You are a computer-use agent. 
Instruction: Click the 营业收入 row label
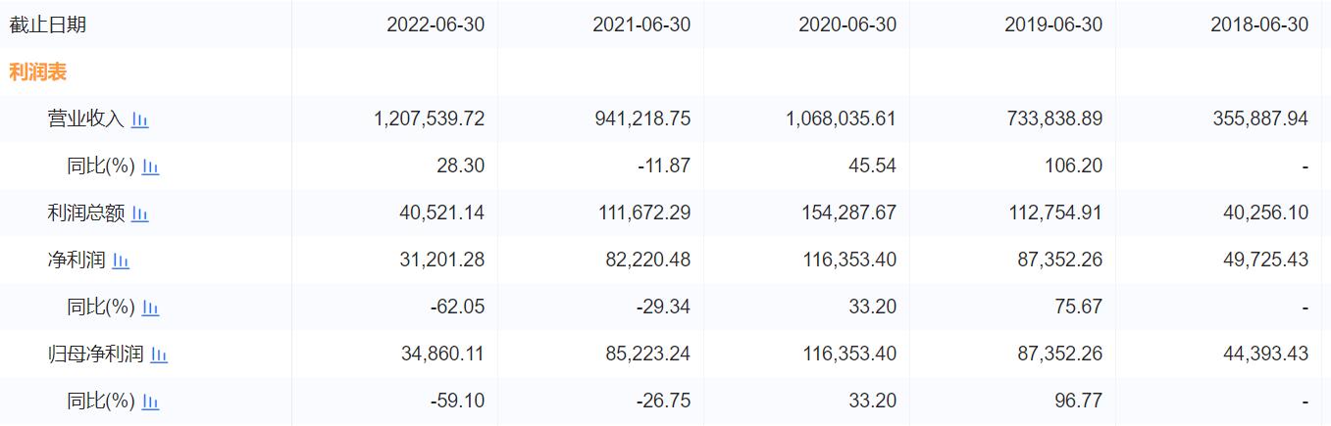point(85,119)
